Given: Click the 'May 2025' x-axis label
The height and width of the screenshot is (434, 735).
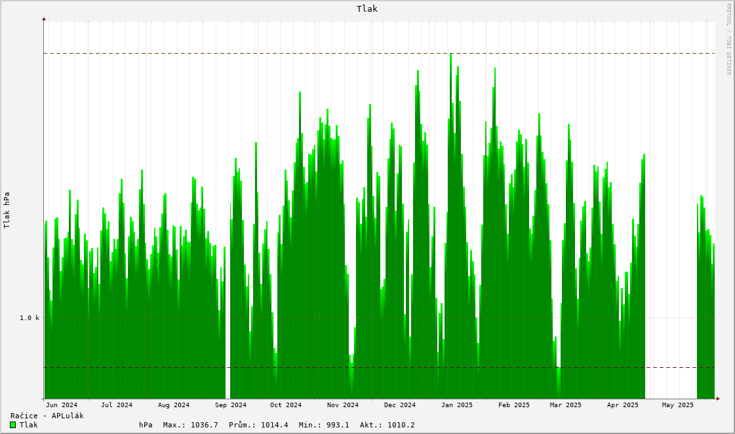Looking at the screenshot, I should point(678,405).
